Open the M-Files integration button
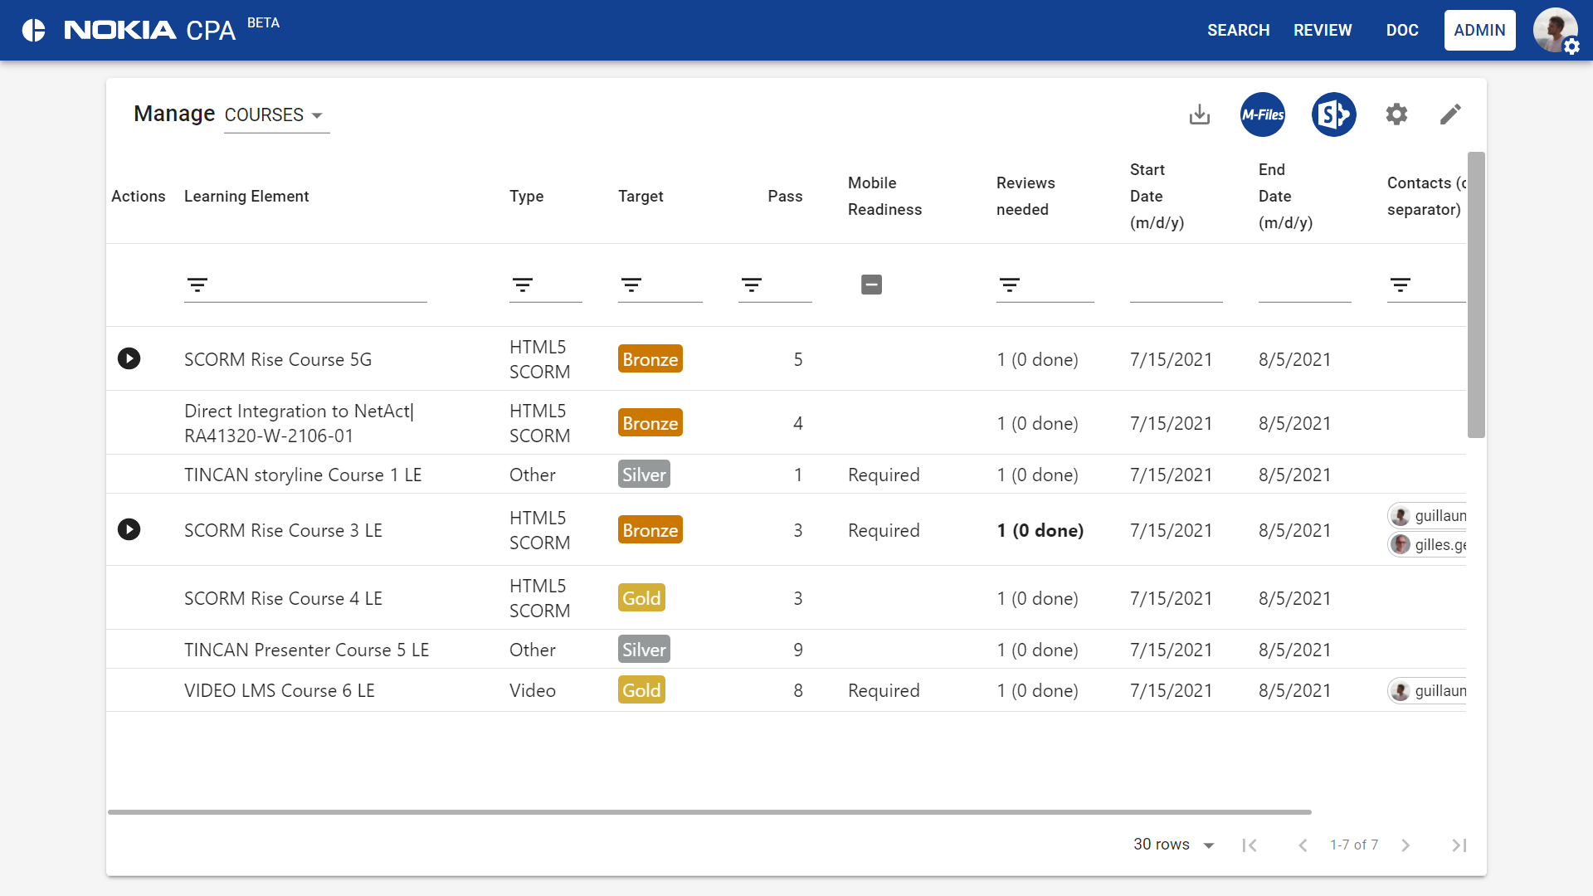This screenshot has width=1593, height=896. click(1262, 114)
